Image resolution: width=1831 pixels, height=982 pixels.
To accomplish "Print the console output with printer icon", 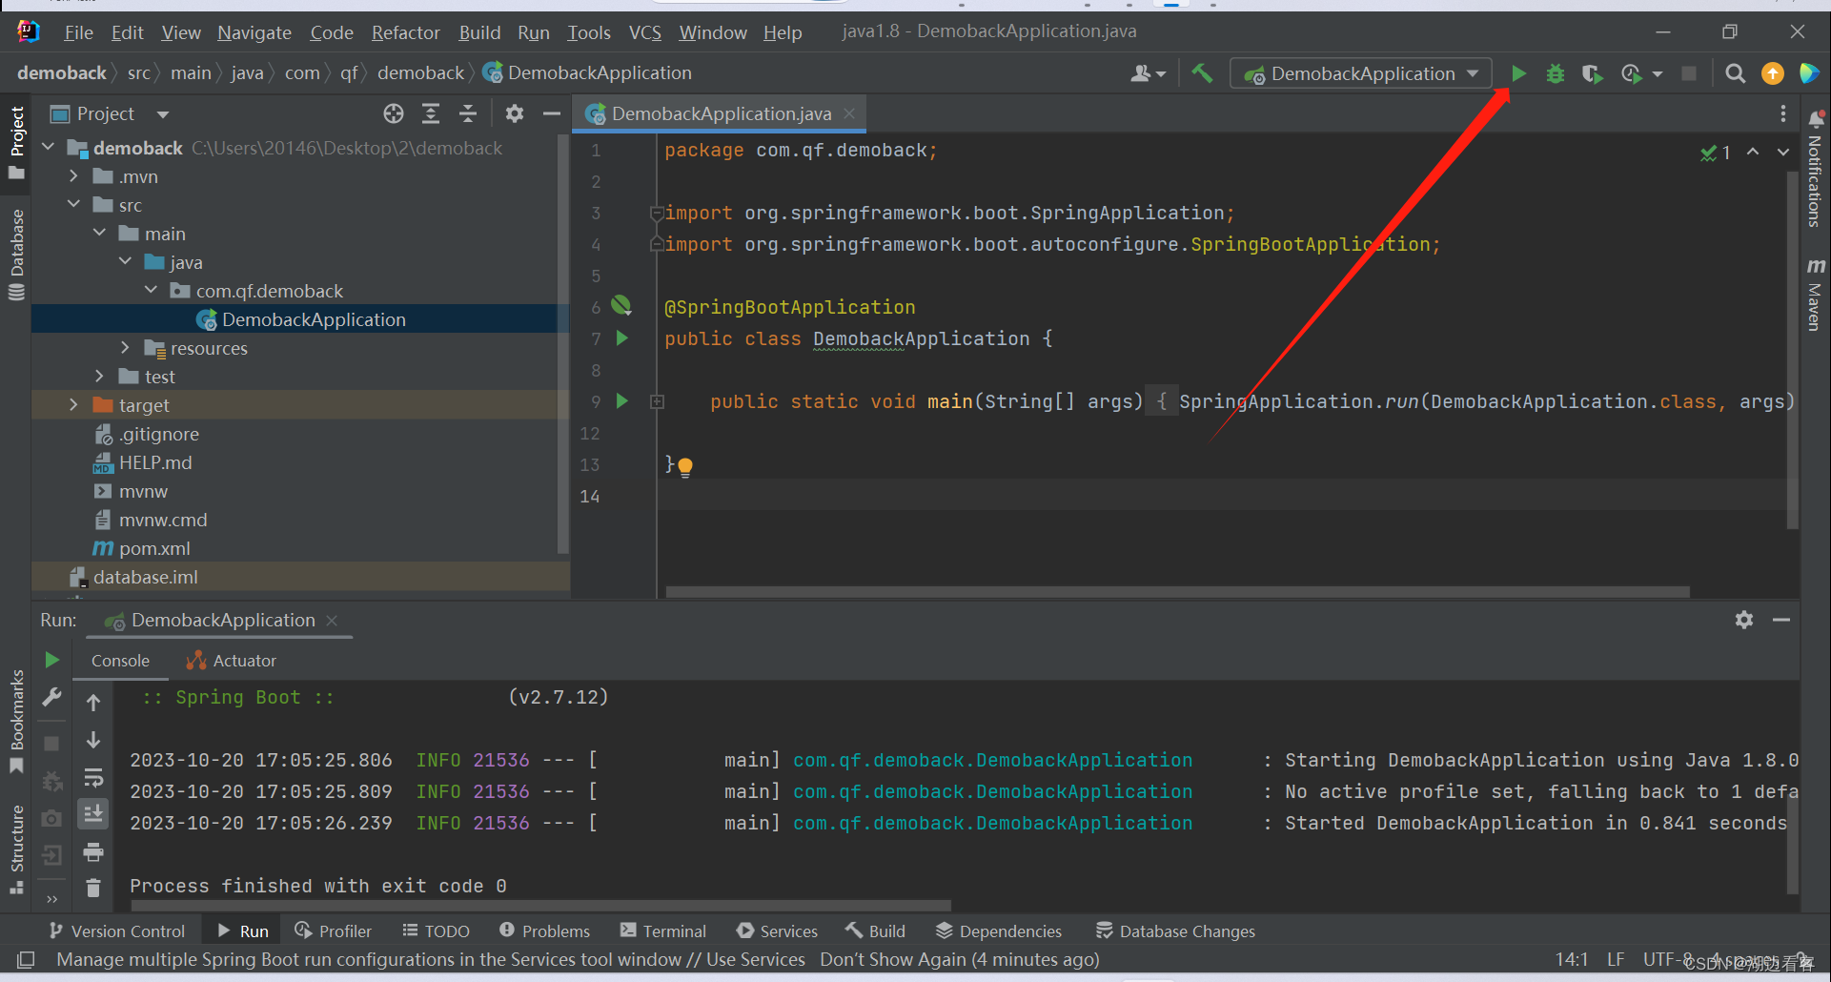I will click(93, 851).
